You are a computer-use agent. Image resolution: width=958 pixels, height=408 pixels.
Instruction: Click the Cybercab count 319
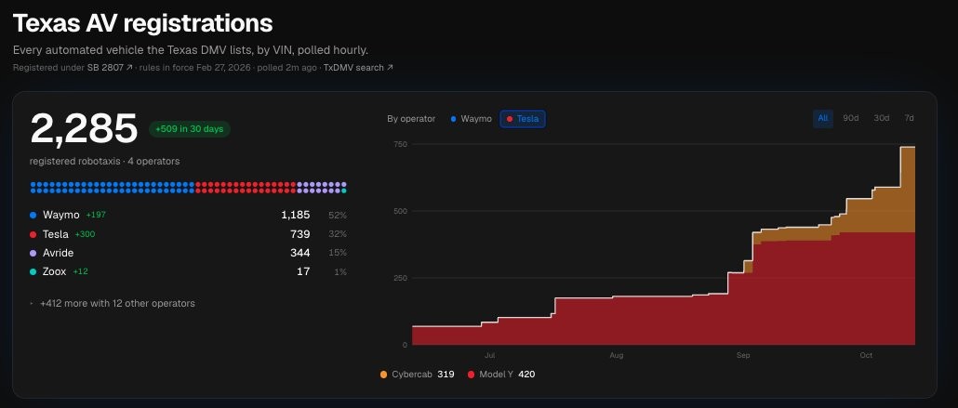[446, 374]
